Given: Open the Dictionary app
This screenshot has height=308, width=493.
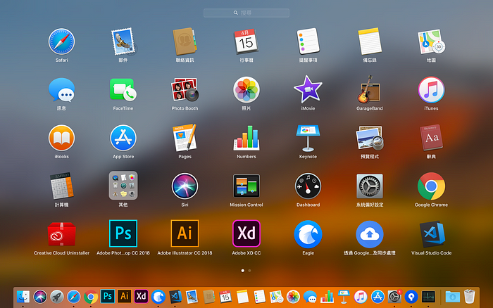Looking at the screenshot, I should click(431, 138).
